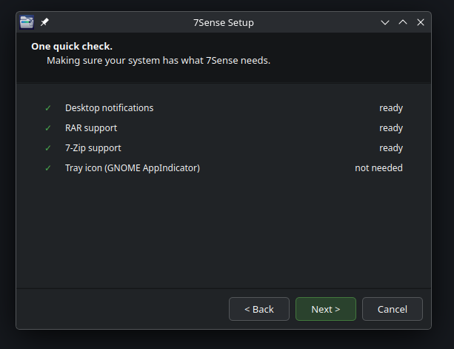Image resolution: width=454 pixels, height=349 pixels.
Task: Cancel the setup wizard
Action: [393, 309]
